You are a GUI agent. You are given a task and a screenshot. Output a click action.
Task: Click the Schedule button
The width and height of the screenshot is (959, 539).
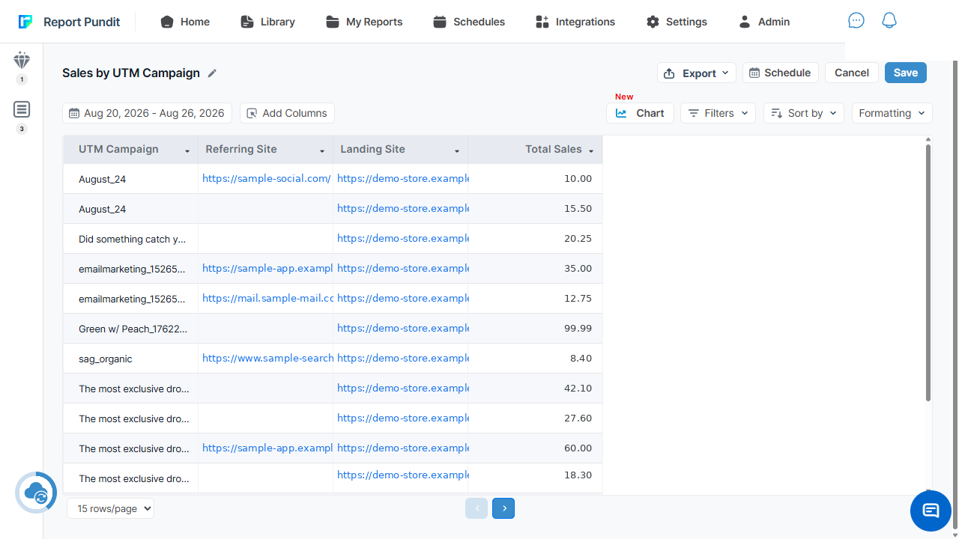[781, 73]
